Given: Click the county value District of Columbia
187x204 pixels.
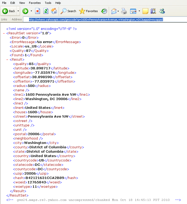Looking at the screenshot, I should point(48,147).
